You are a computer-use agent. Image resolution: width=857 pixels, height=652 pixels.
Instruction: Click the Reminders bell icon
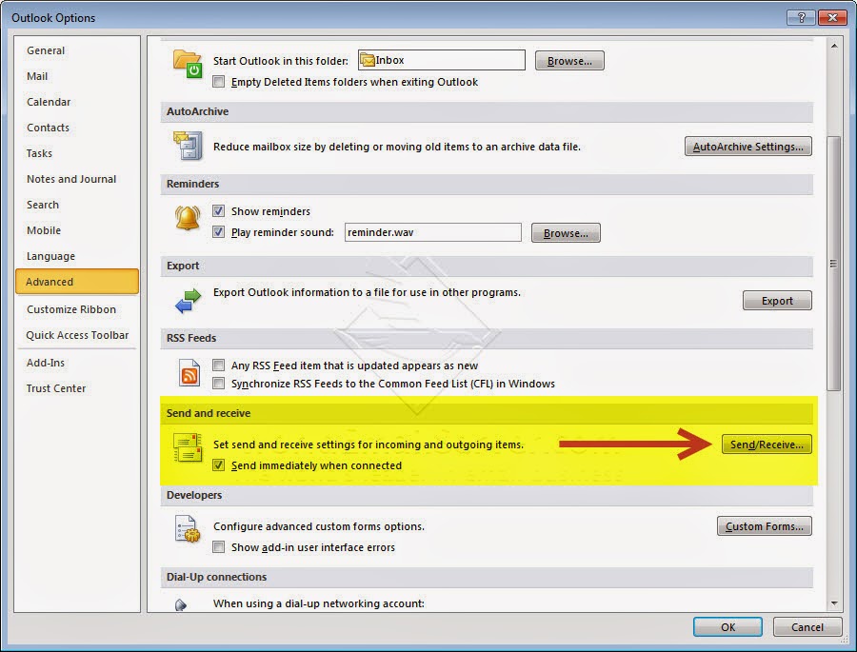[x=188, y=219]
